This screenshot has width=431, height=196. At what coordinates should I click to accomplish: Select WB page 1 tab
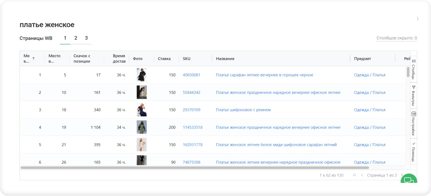(x=65, y=38)
